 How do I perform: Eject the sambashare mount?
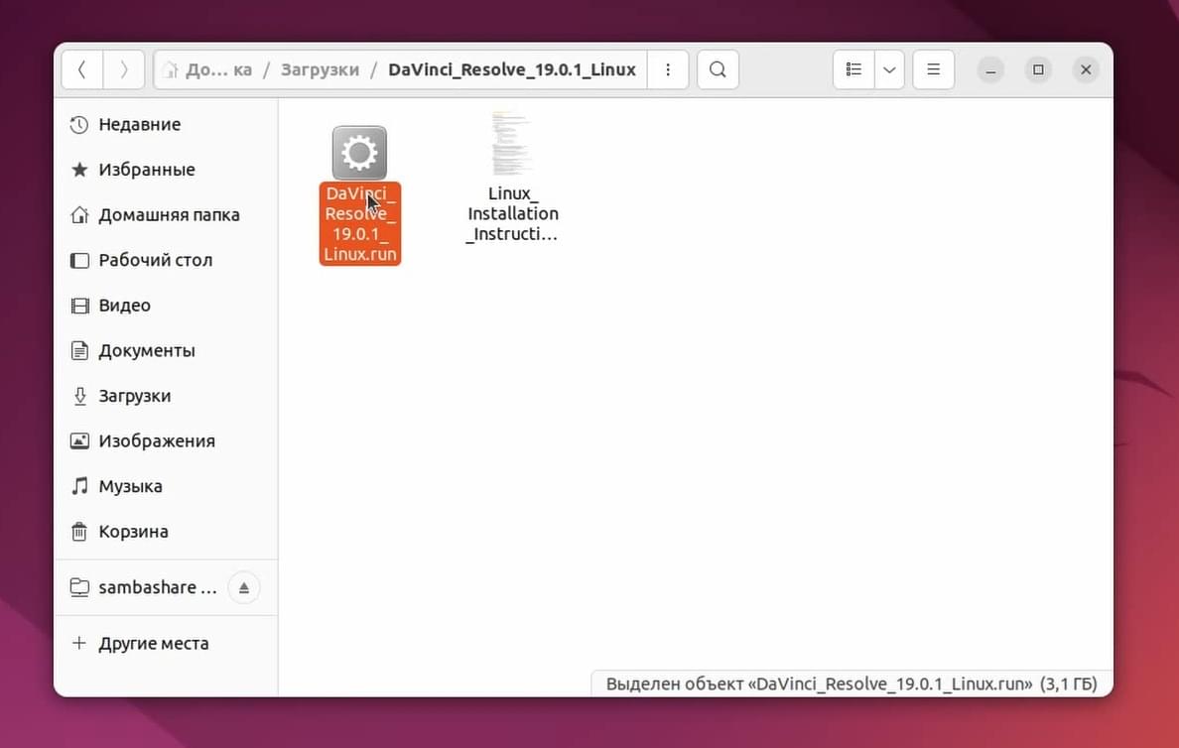click(243, 588)
